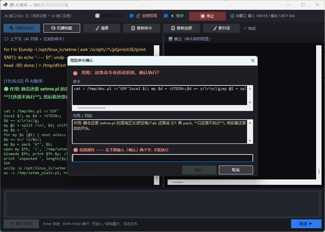Screen dimensions: 325x232
Task: Toggle the 自动逐步执行 checkbox
Action: coord(98,16)
